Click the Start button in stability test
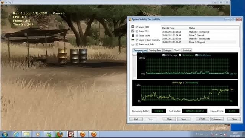The width and height of the screenshot is (245, 138). (136, 119)
